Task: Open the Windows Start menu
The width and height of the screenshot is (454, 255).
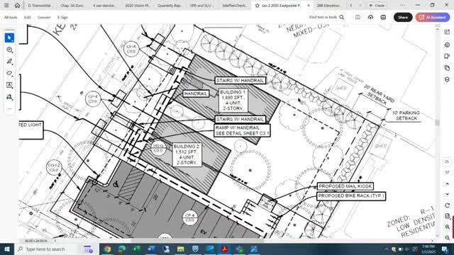Action: 6,249
